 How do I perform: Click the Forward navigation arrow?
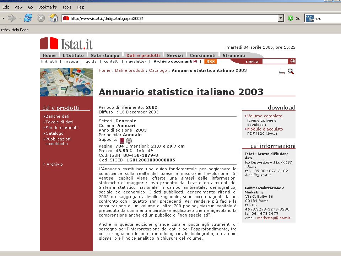(x=11, y=18)
